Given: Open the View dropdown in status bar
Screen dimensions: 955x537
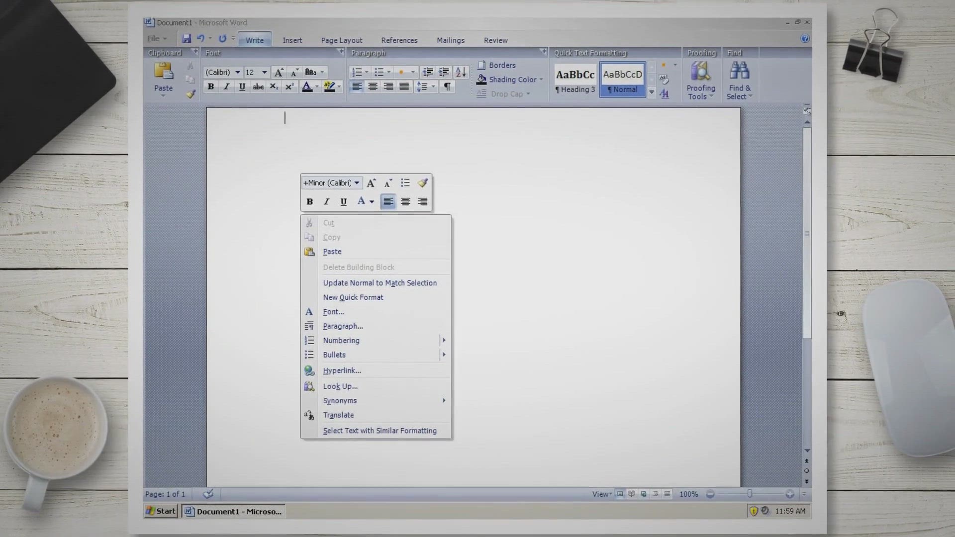Looking at the screenshot, I should point(602,494).
